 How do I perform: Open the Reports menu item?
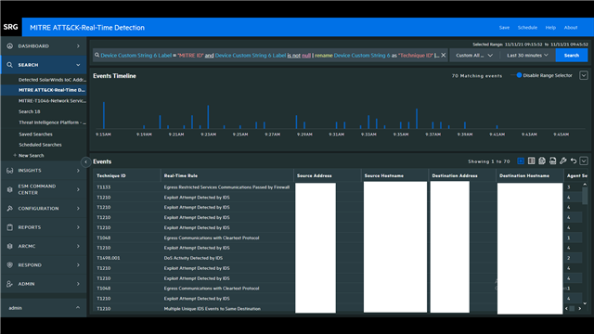tap(44, 227)
